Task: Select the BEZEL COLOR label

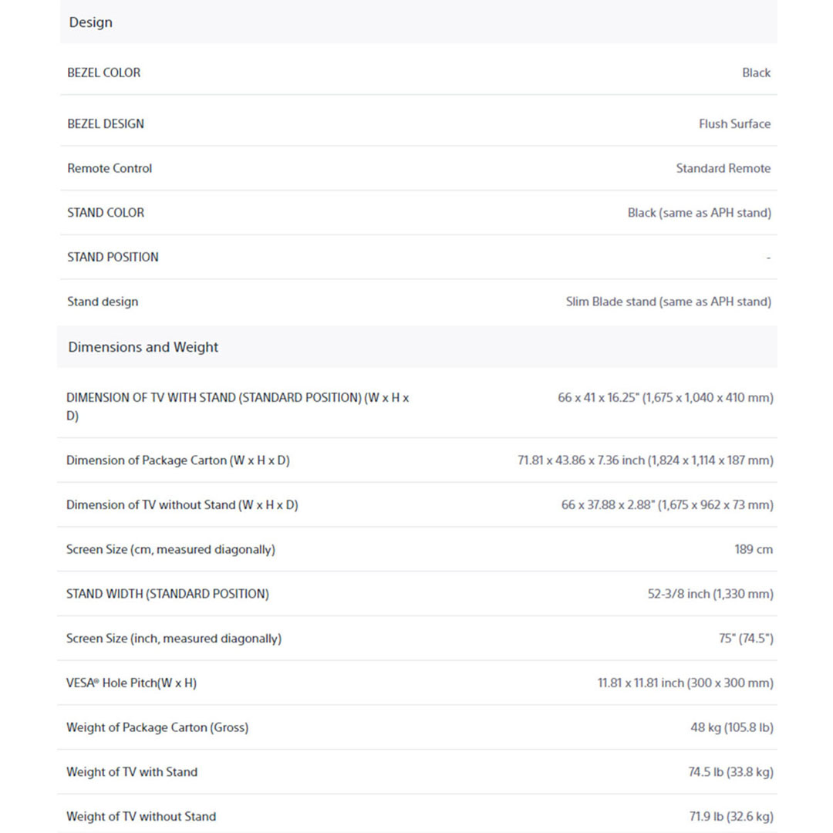Action: [x=104, y=73]
